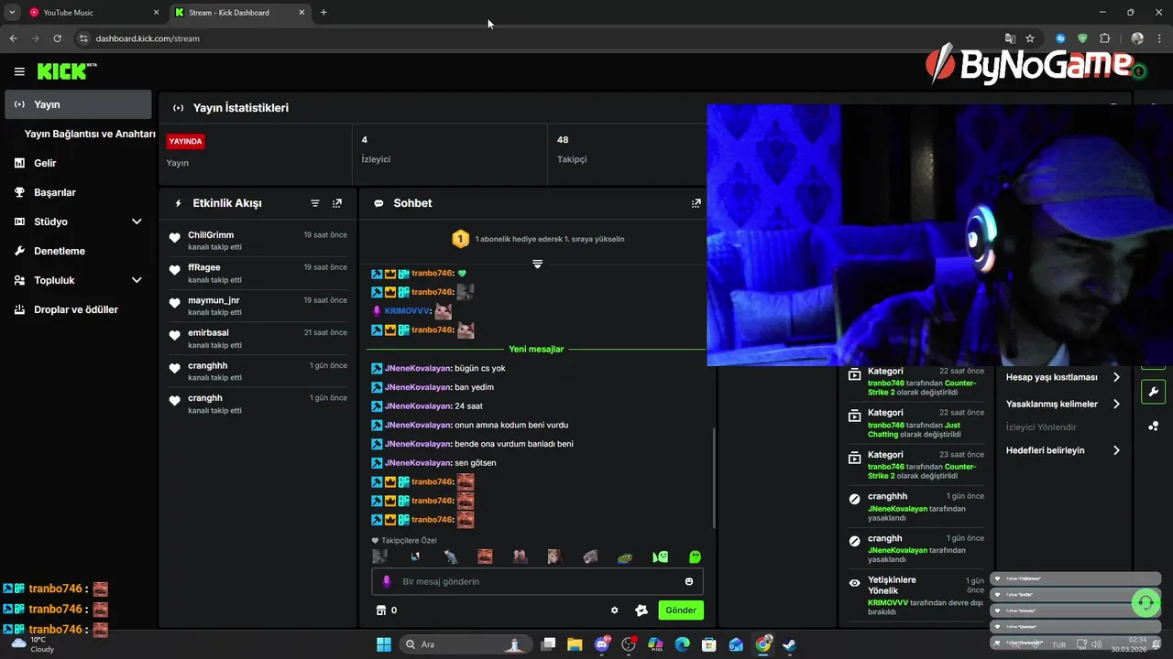Open Discord from the taskbar

point(602,644)
